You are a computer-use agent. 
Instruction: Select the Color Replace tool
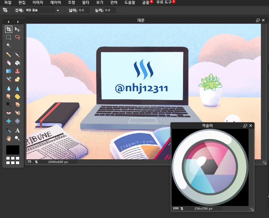pos(9,79)
